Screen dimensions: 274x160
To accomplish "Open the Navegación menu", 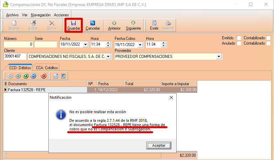I will tap(41, 15).
